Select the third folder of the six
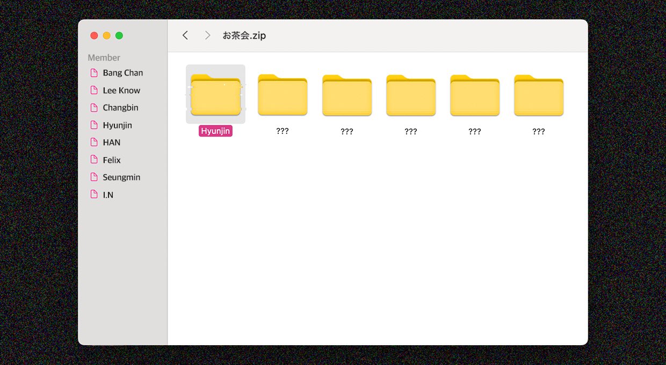The height and width of the screenshot is (365, 666). [347, 95]
